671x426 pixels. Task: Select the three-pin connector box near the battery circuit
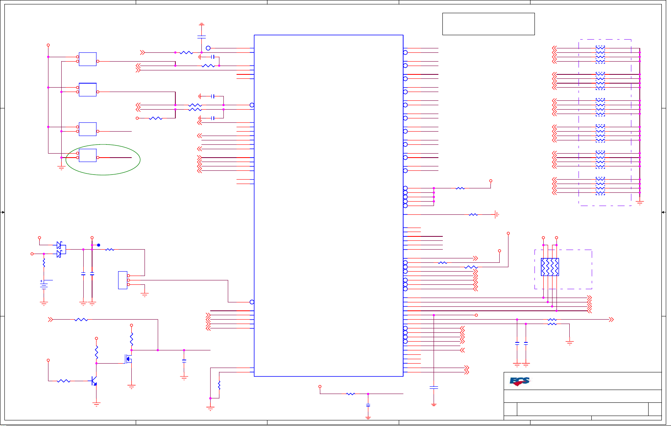coord(123,280)
